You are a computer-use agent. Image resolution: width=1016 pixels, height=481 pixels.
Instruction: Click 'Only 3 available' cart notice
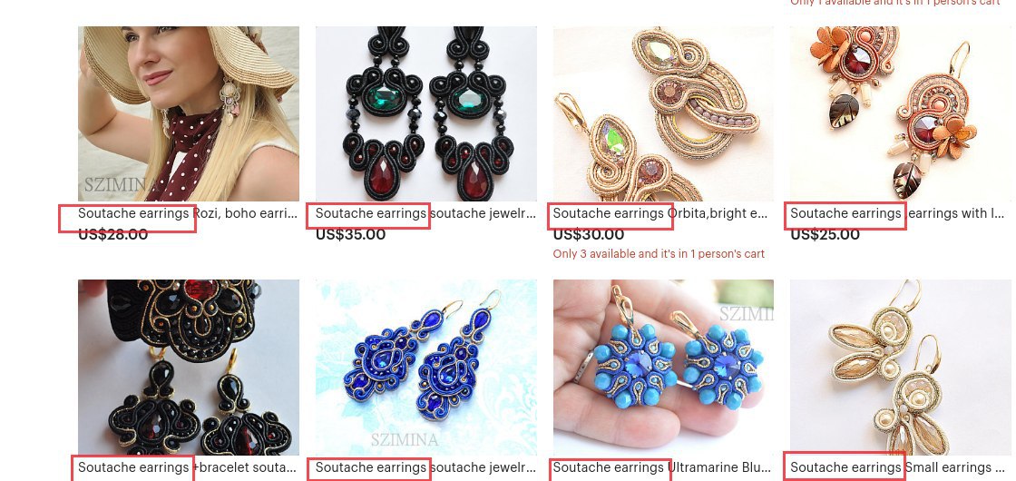659,254
